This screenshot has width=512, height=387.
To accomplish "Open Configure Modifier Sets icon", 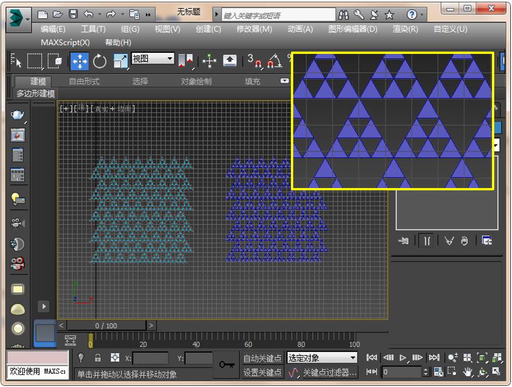I will [x=487, y=241].
